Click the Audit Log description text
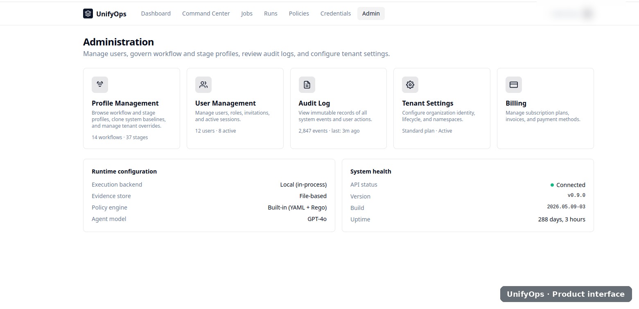Viewport: 639px width, 309px height. coord(335,116)
